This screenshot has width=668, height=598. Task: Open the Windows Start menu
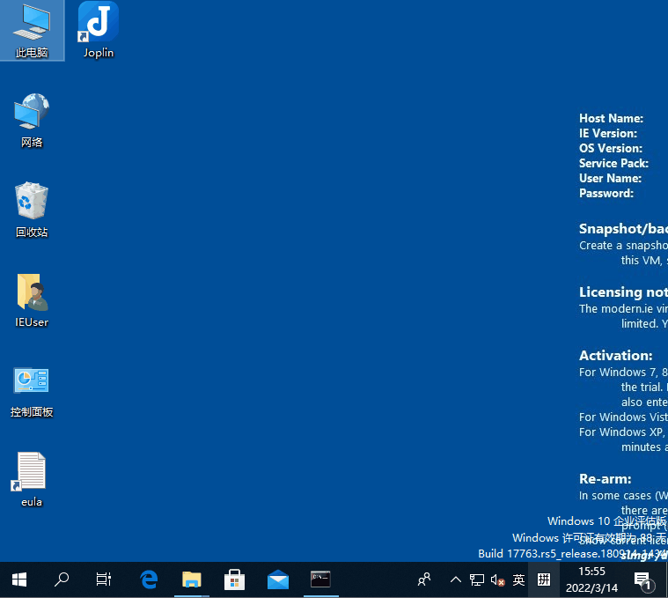click(x=19, y=580)
